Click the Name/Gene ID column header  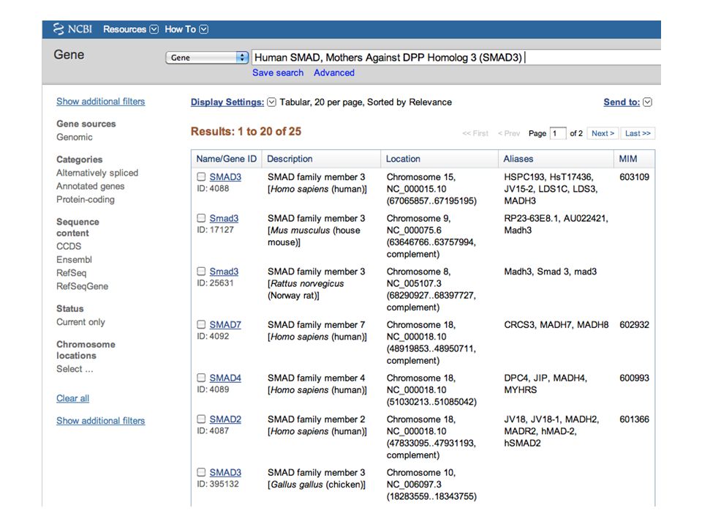pos(227,159)
